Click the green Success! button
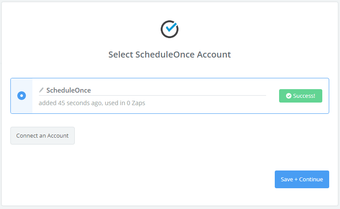 (x=301, y=96)
